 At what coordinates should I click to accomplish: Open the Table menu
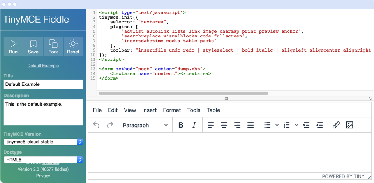pyautogui.click(x=213, y=110)
